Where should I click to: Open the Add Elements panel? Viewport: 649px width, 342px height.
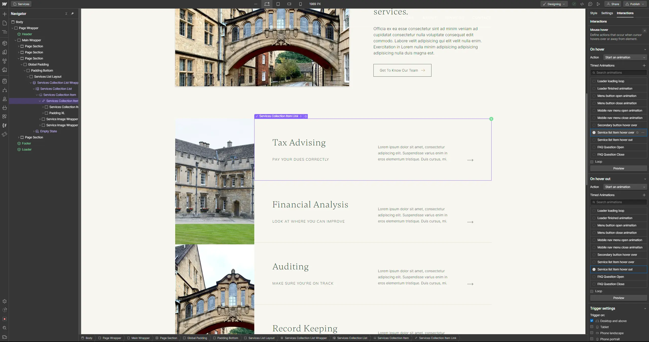click(5, 14)
